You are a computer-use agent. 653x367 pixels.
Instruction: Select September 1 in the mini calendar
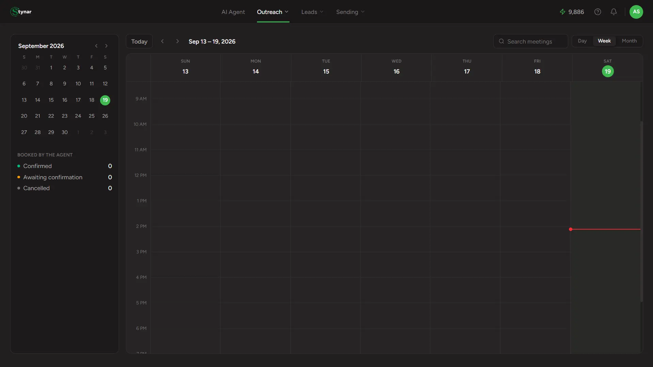point(51,68)
